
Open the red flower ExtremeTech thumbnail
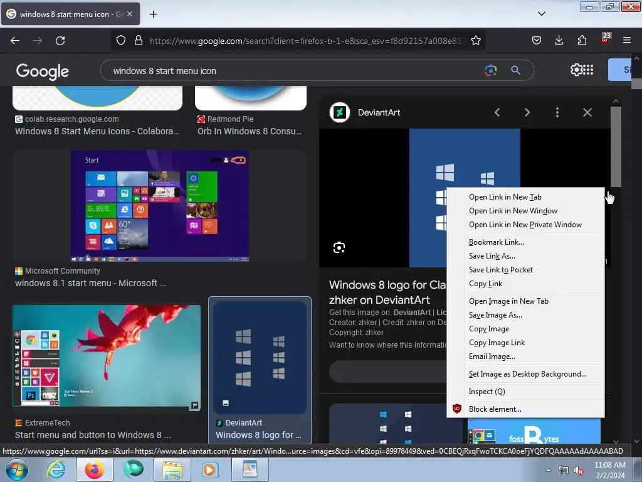pyautogui.click(x=107, y=357)
